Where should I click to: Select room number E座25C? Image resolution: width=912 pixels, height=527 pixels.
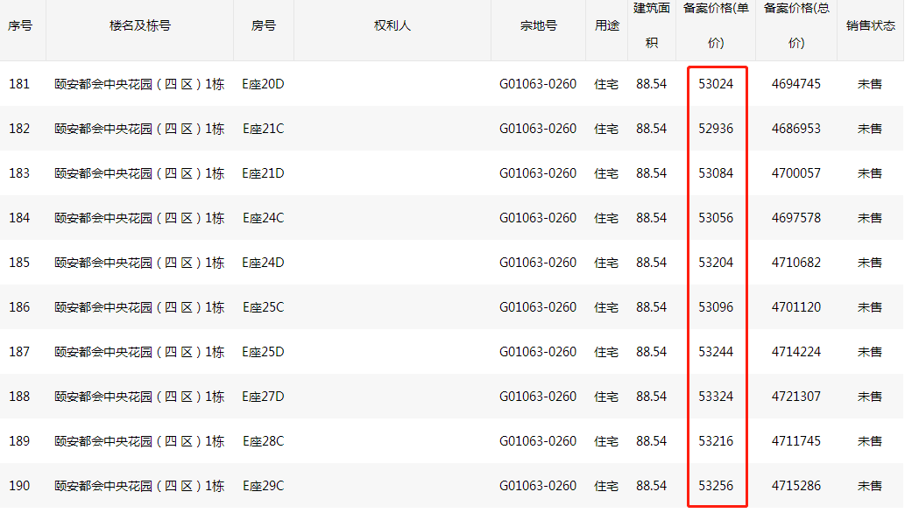click(x=263, y=307)
